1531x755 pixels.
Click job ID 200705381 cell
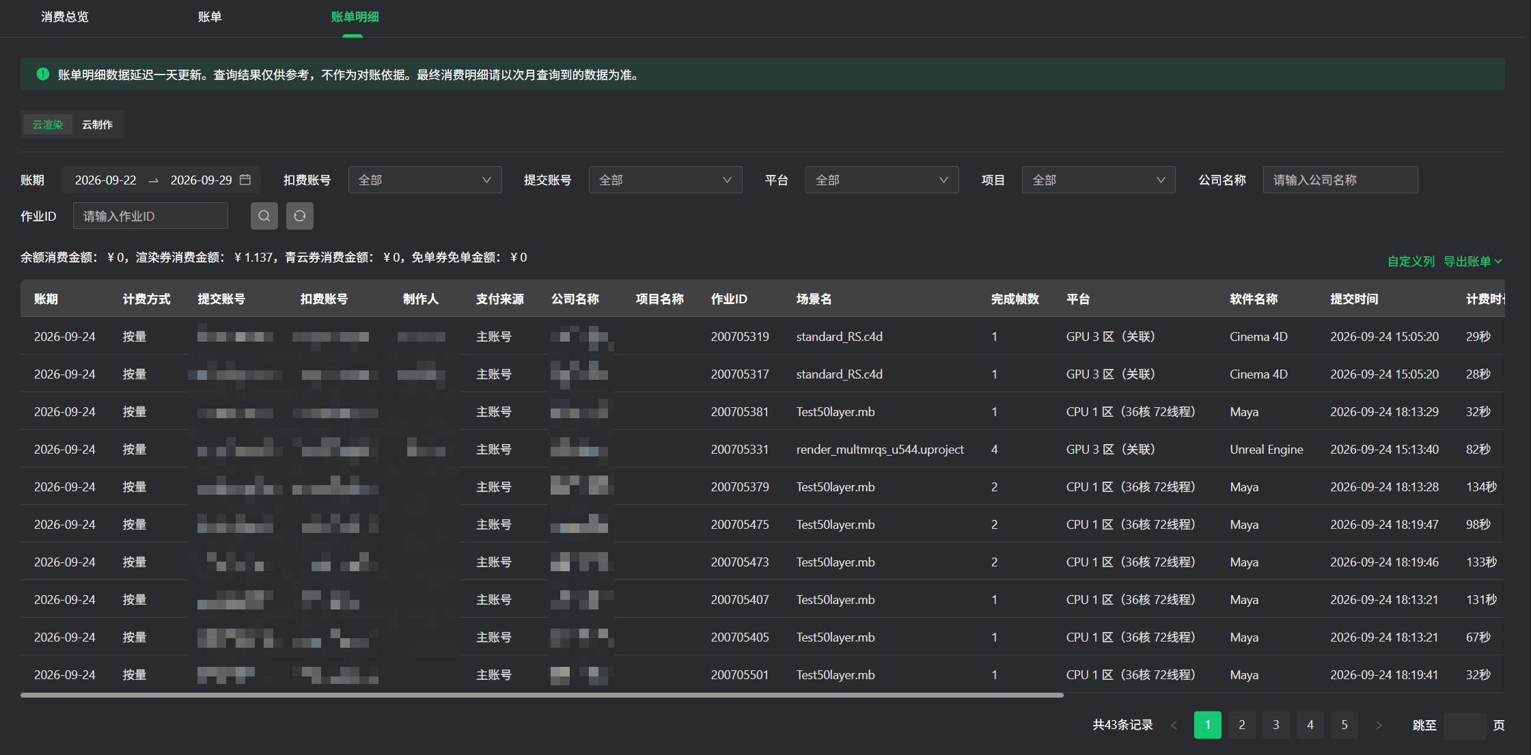740,411
